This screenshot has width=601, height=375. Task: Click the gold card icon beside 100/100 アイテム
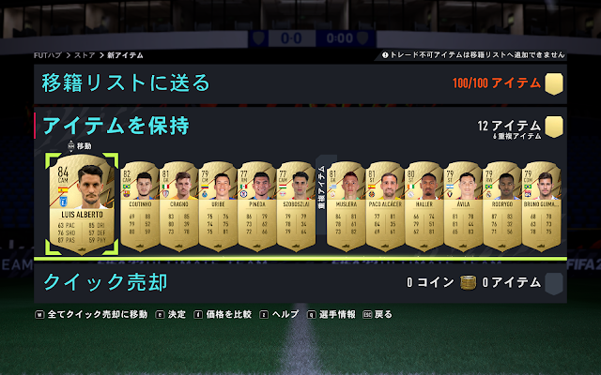[x=554, y=83]
